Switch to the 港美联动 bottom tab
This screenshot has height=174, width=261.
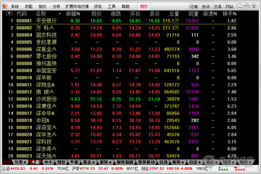(x=146, y=162)
